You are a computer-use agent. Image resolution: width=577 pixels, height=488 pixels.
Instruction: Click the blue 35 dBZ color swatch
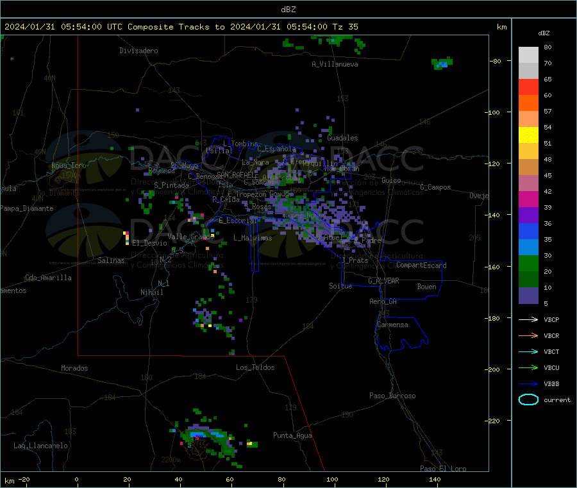528,231
